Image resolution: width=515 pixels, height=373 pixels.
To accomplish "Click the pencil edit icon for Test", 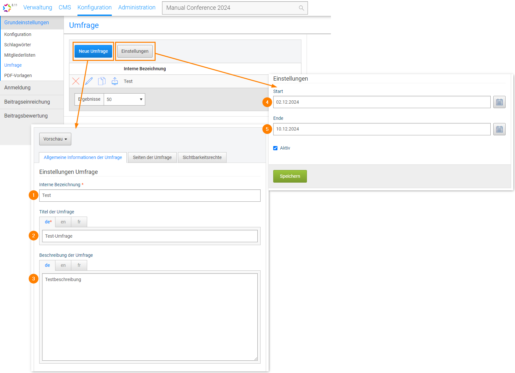I will tap(89, 81).
